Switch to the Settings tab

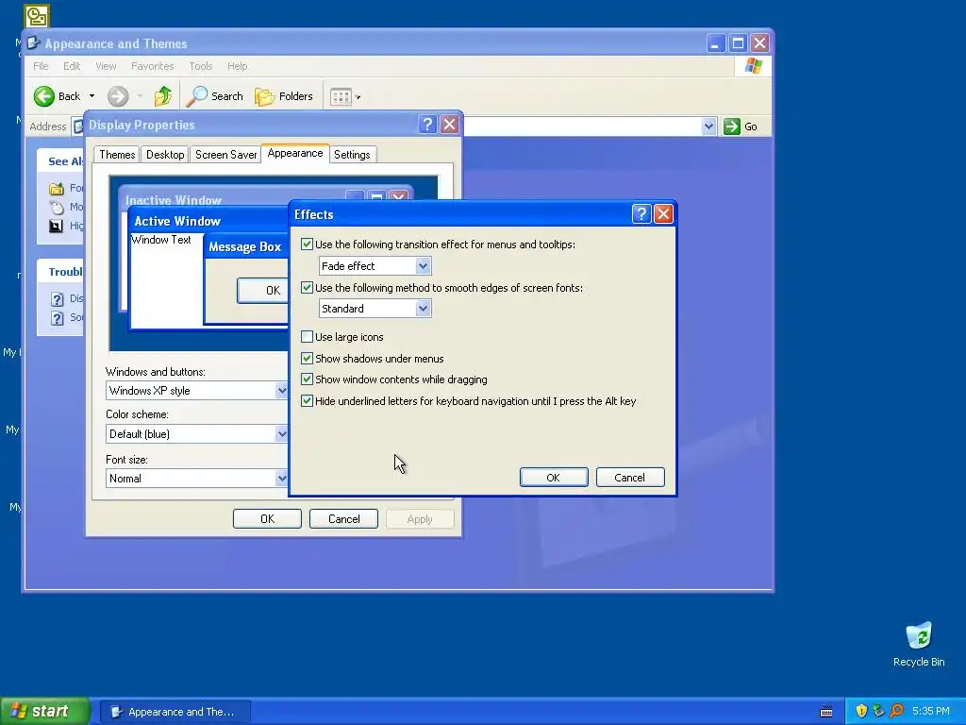point(352,155)
